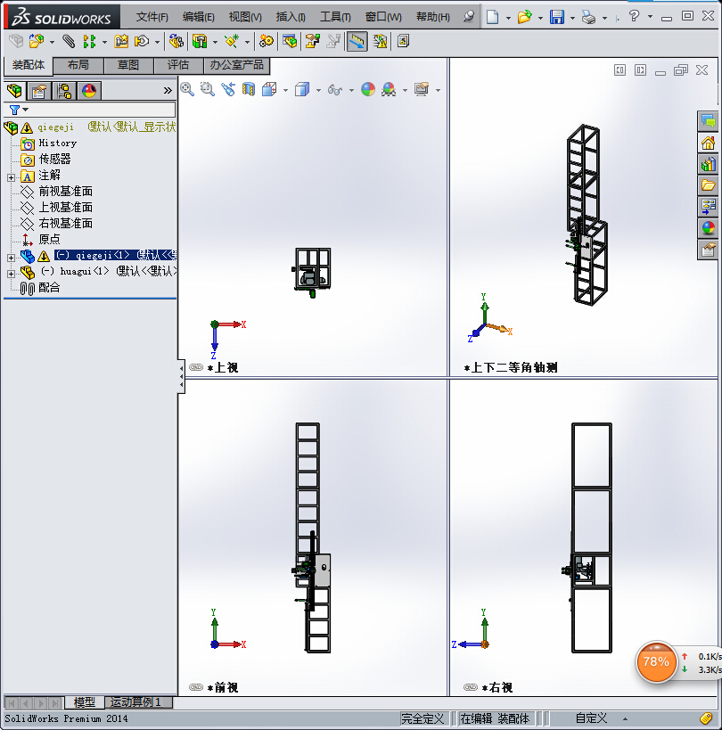The height and width of the screenshot is (730, 722).
Task: Open the 编辑(E) menu
Action: tap(198, 17)
